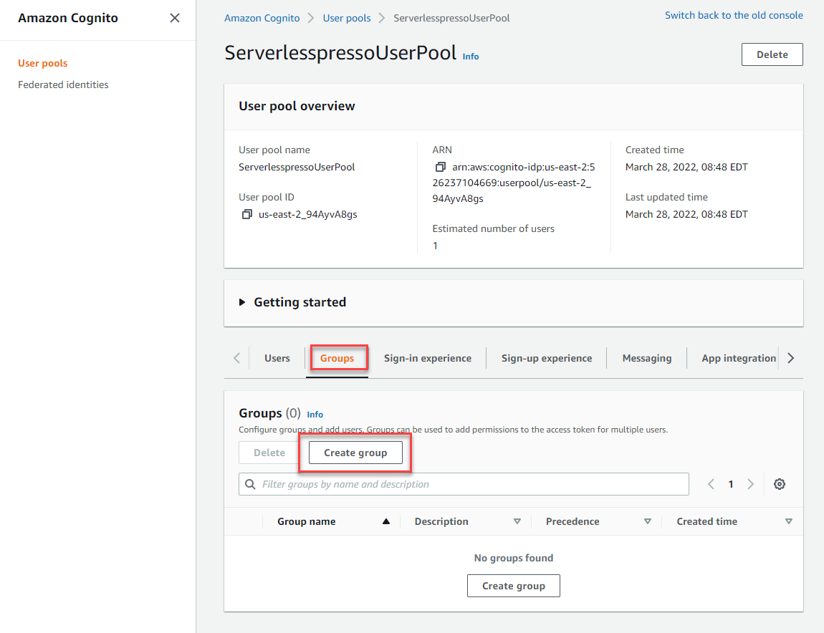This screenshot has height=633, width=824.
Task: Go to next groups page
Action: coord(750,484)
